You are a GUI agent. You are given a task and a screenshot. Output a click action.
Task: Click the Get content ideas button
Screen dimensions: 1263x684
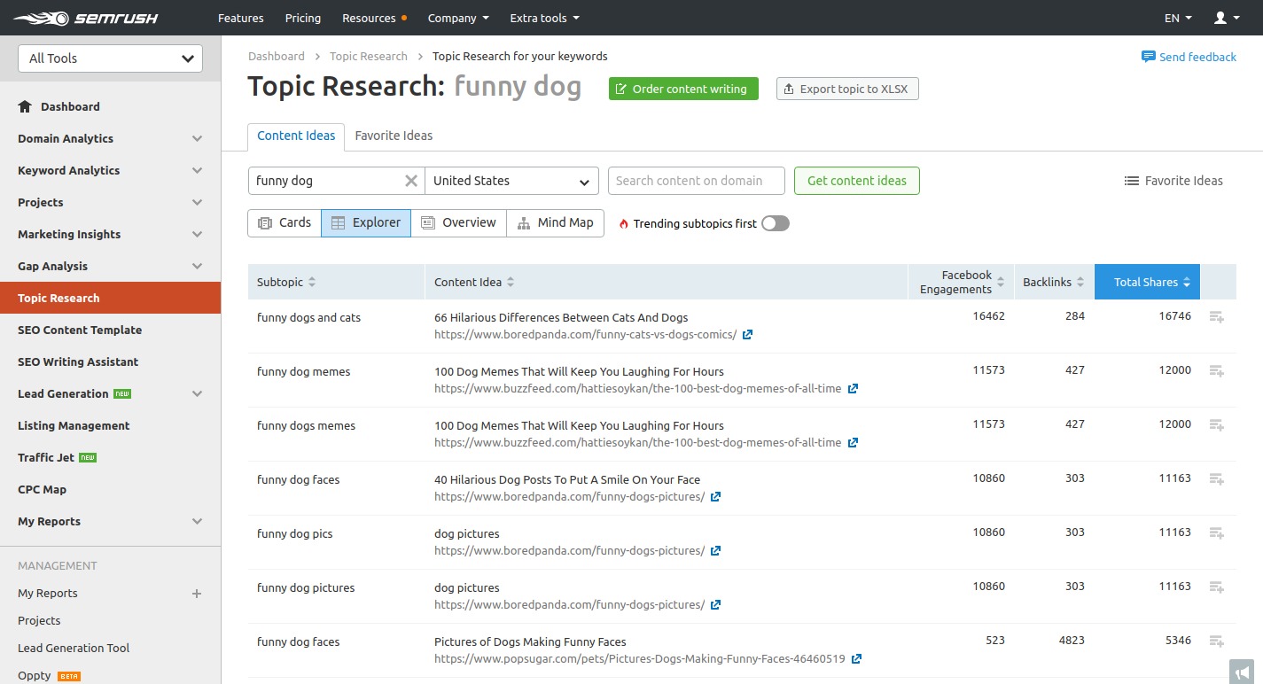(x=857, y=181)
